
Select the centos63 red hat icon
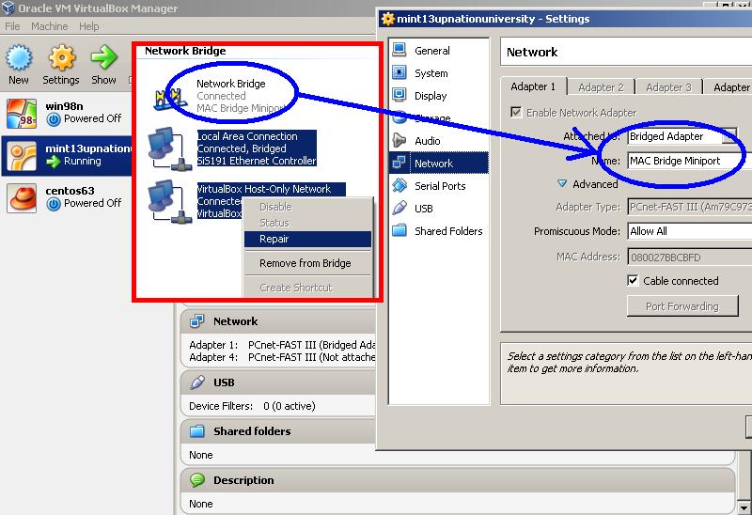coord(21,198)
